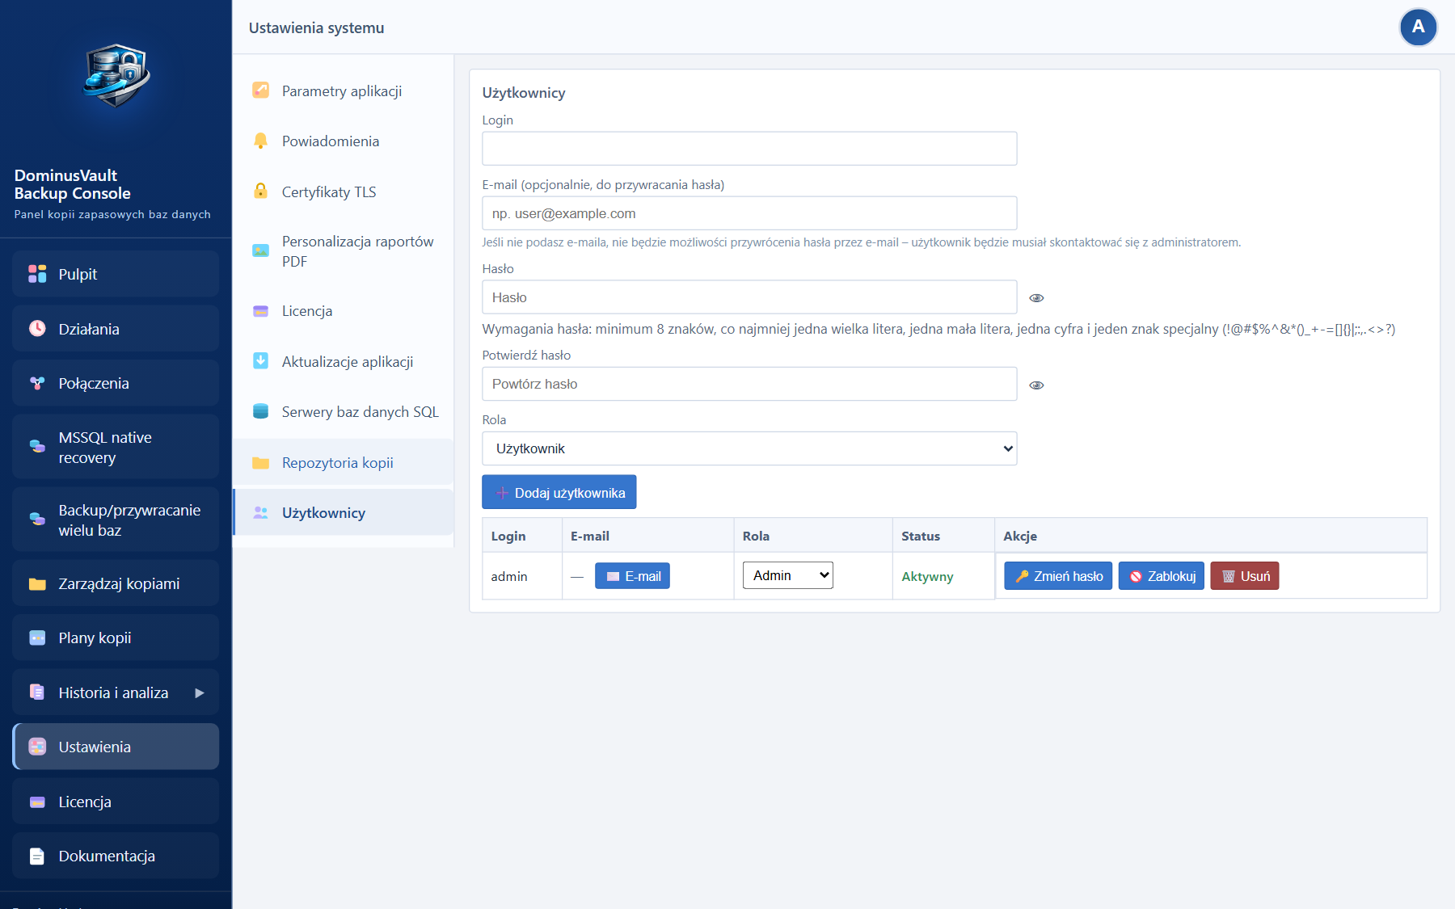
Task: Click the Pulpit dashboard icon
Action: click(37, 274)
